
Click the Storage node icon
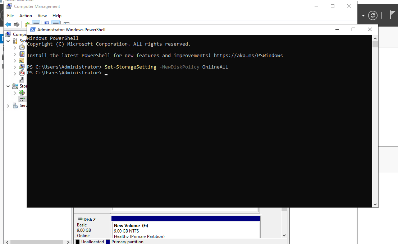pyautogui.click(x=15, y=86)
